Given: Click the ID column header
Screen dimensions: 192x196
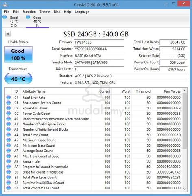Looking at the screenshot, I should (16, 91).
